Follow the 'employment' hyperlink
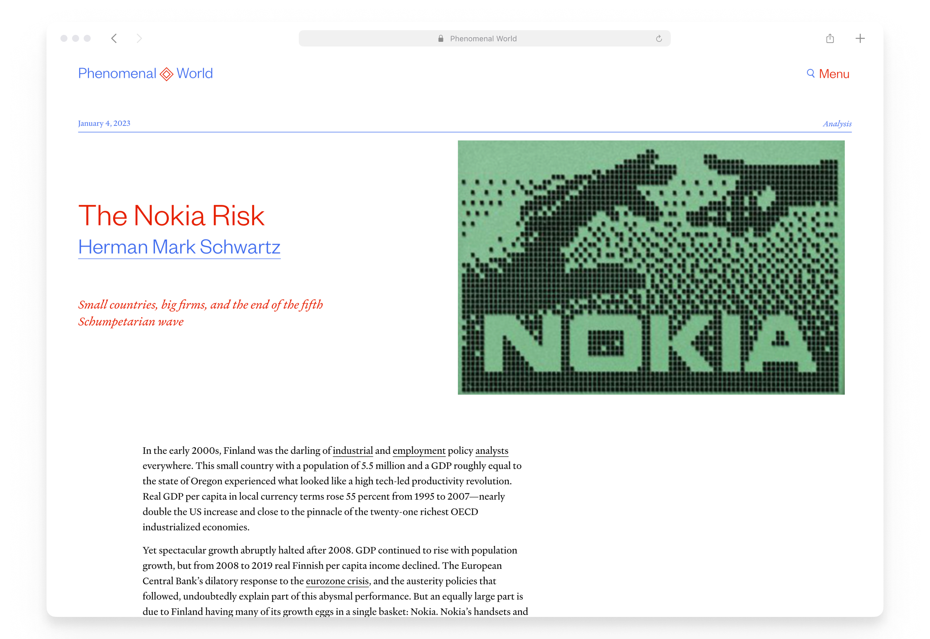930x639 pixels. click(418, 451)
